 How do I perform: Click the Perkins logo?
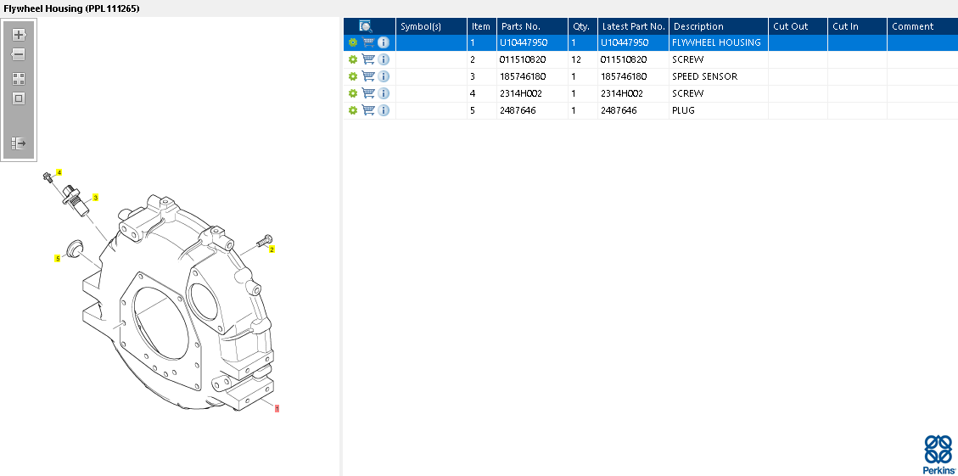937,454
